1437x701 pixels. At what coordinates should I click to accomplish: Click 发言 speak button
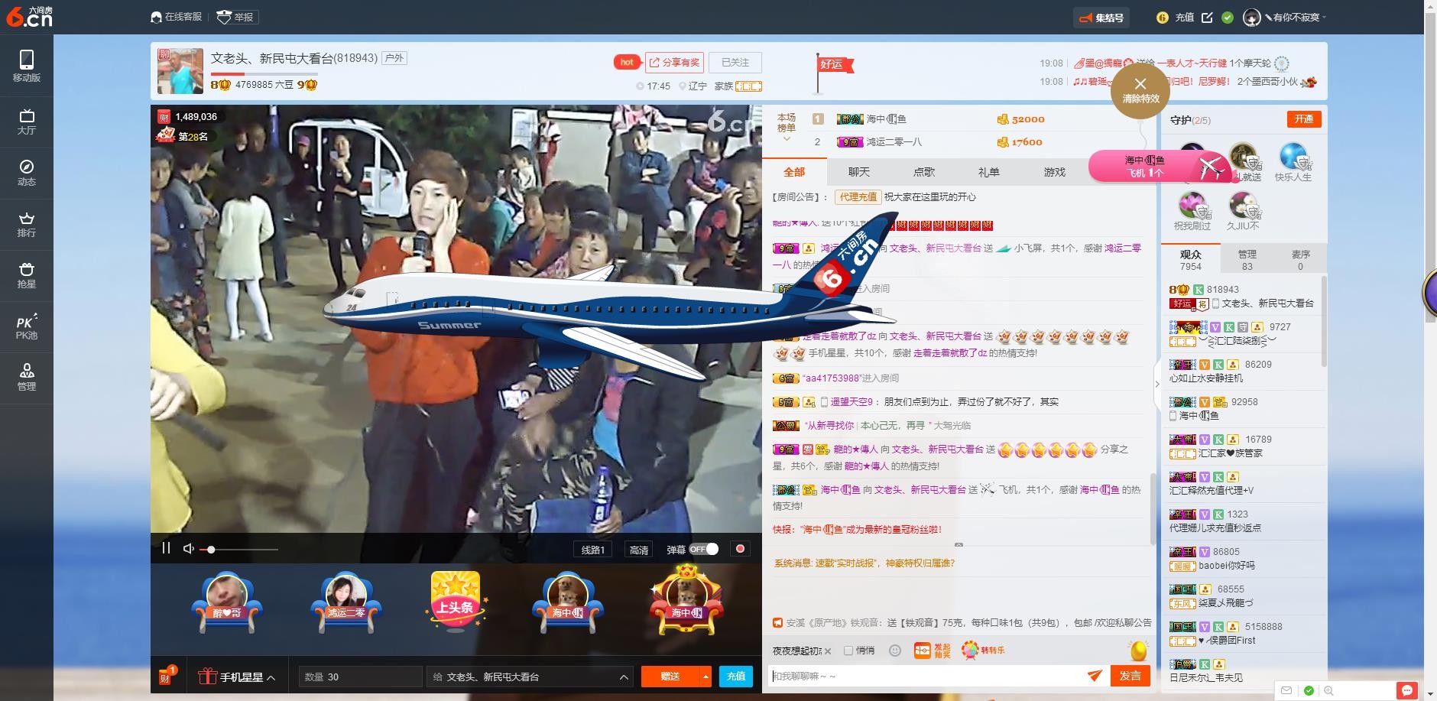1130,676
